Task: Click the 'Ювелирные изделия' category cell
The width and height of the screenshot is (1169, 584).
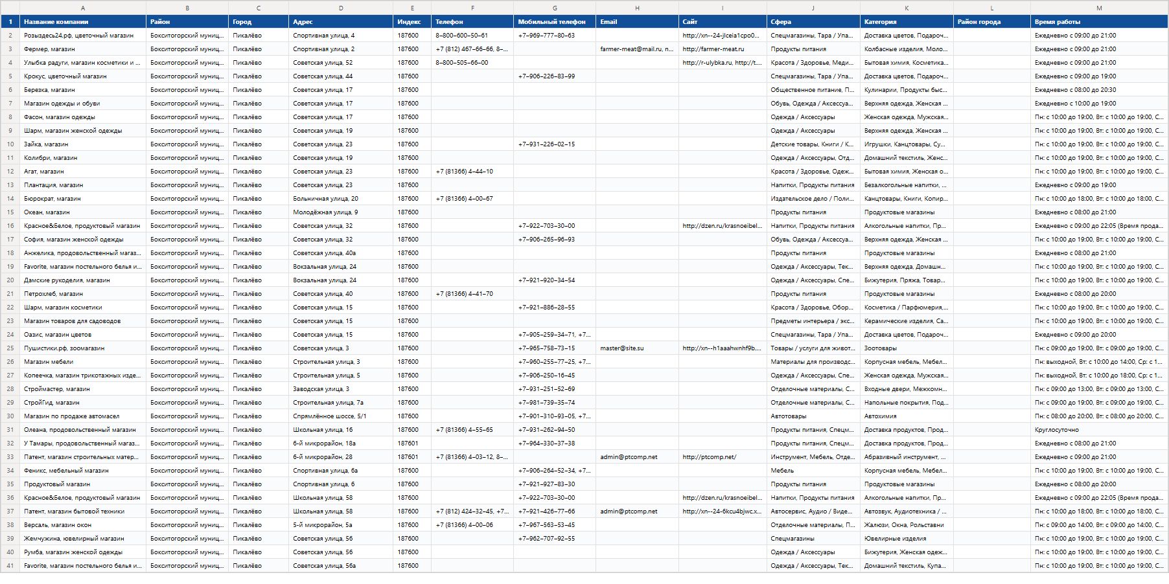Action: point(907,539)
